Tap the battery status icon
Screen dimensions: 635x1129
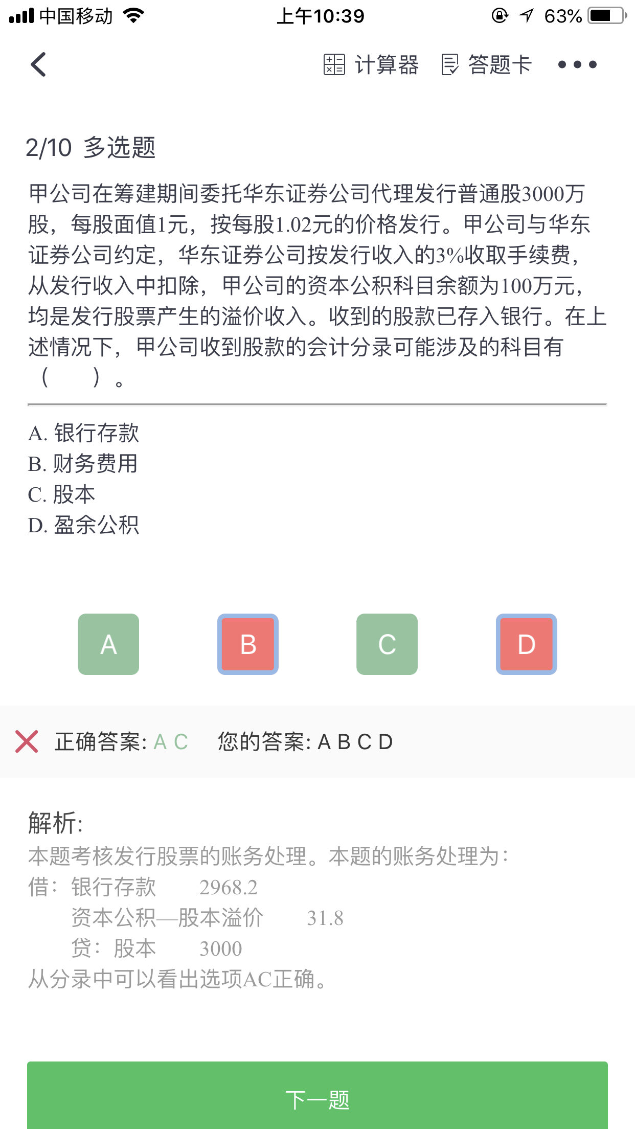[607, 16]
